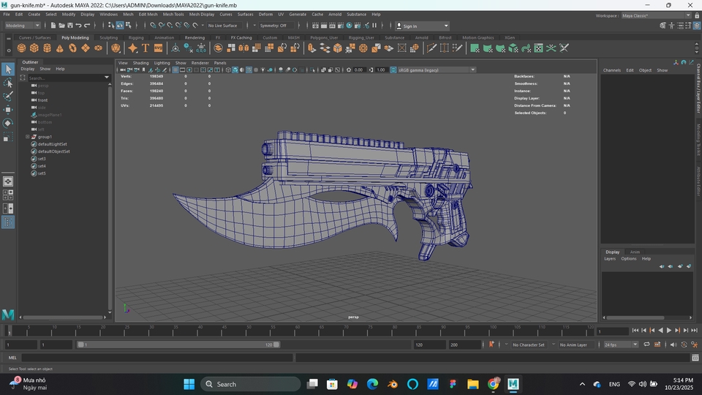This screenshot has height=395, width=702.
Task: Open the 24 fps frame rate dropdown
Action: 621,345
